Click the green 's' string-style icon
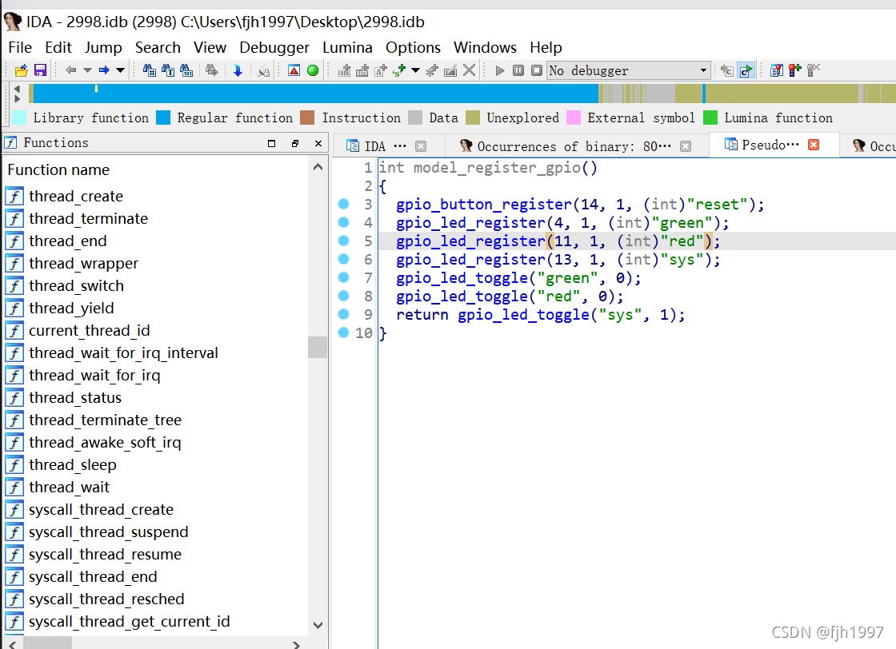Viewport: 896px width, 649px height. tap(399, 70)
